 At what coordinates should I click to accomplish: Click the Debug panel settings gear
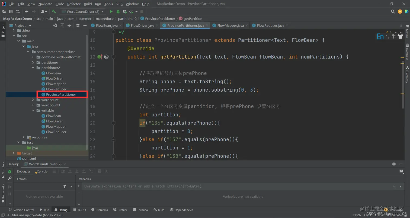[x=394, y=164]
